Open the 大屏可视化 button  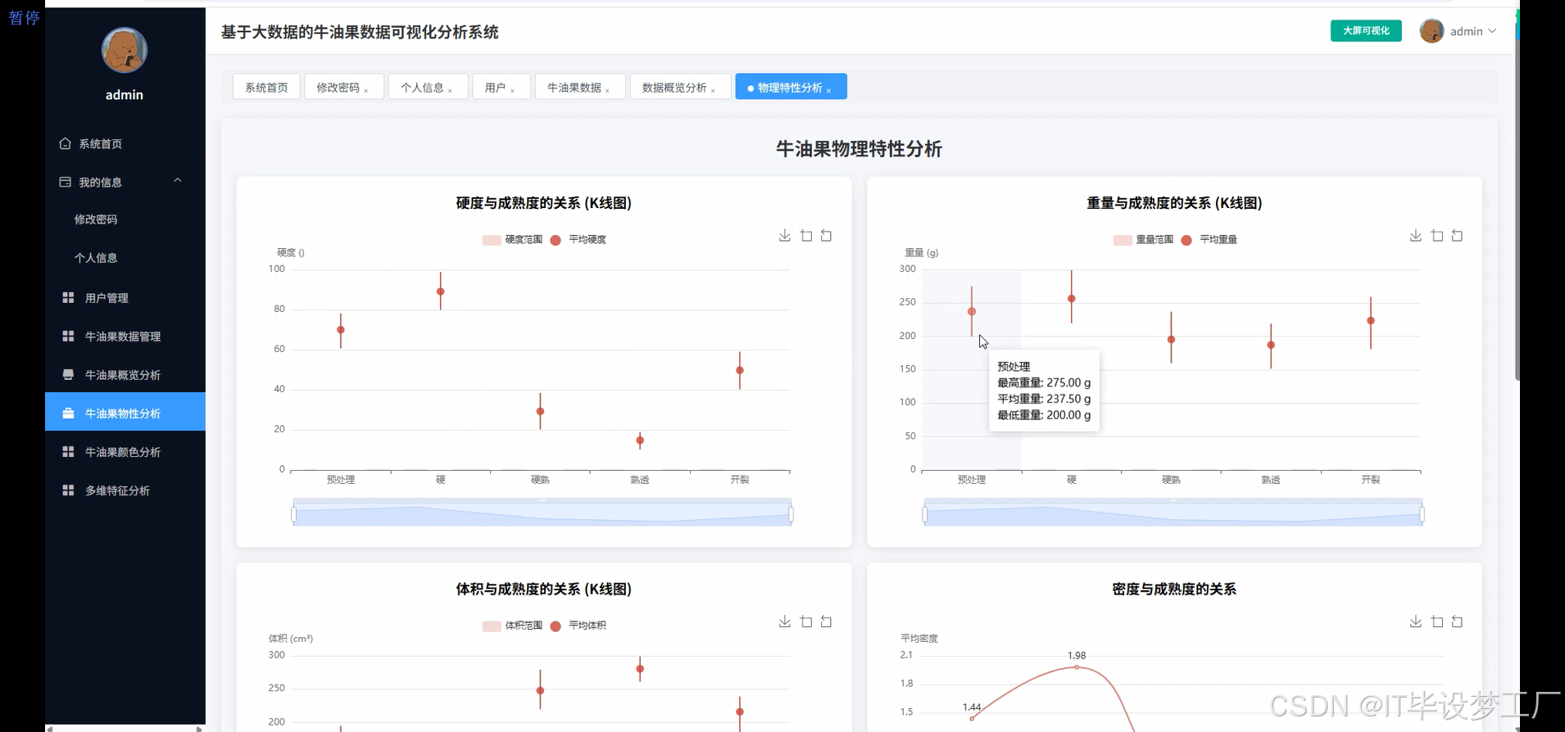1366,31
